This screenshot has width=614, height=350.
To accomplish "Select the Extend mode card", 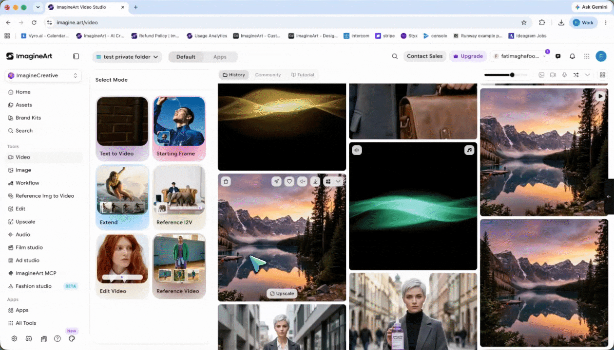I will [x=122, y=197].
